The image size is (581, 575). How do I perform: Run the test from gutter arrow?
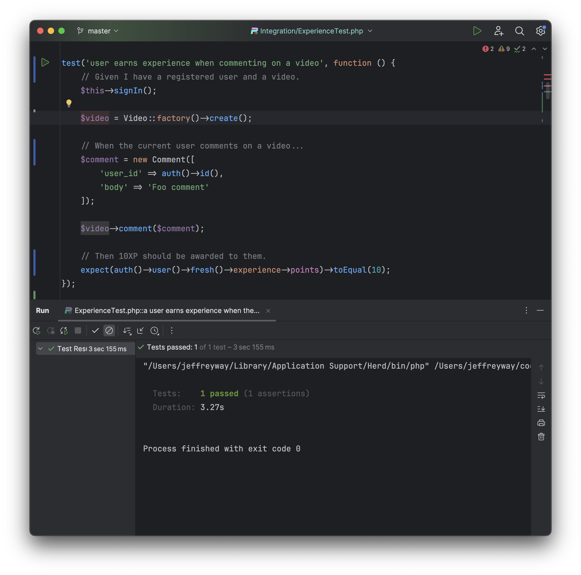pos(45,63)
